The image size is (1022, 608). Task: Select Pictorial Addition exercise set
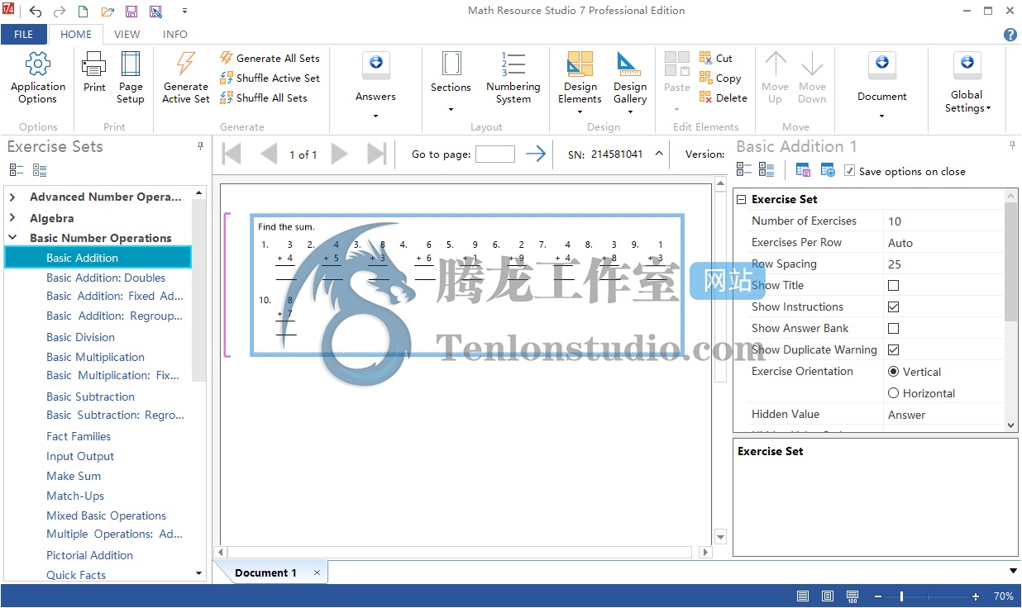pyautogui.click(x=89, y=555)
